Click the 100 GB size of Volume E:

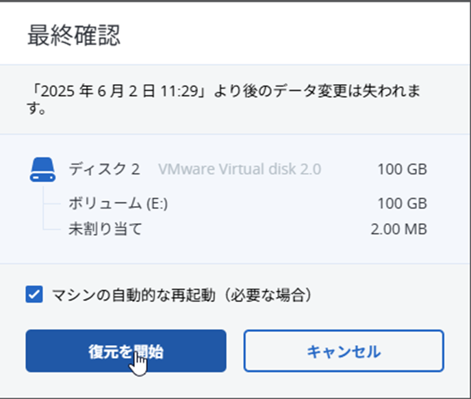click(x=402, y=203)
